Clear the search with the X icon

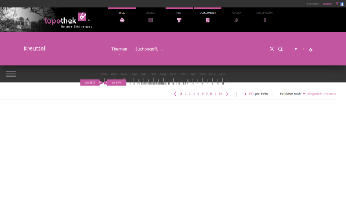(272, 49)
